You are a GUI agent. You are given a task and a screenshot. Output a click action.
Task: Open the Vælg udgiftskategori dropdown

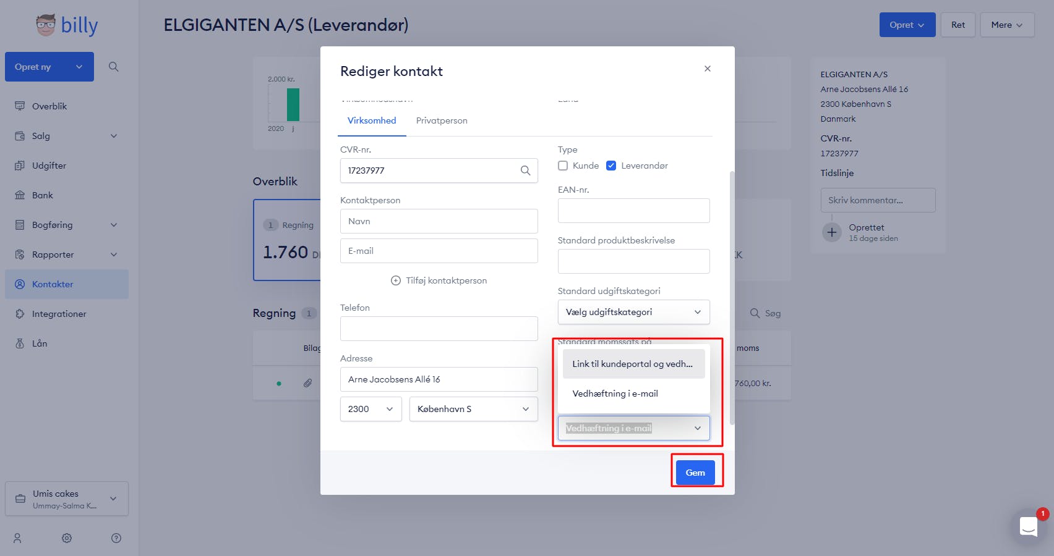(x=633, y=312)
